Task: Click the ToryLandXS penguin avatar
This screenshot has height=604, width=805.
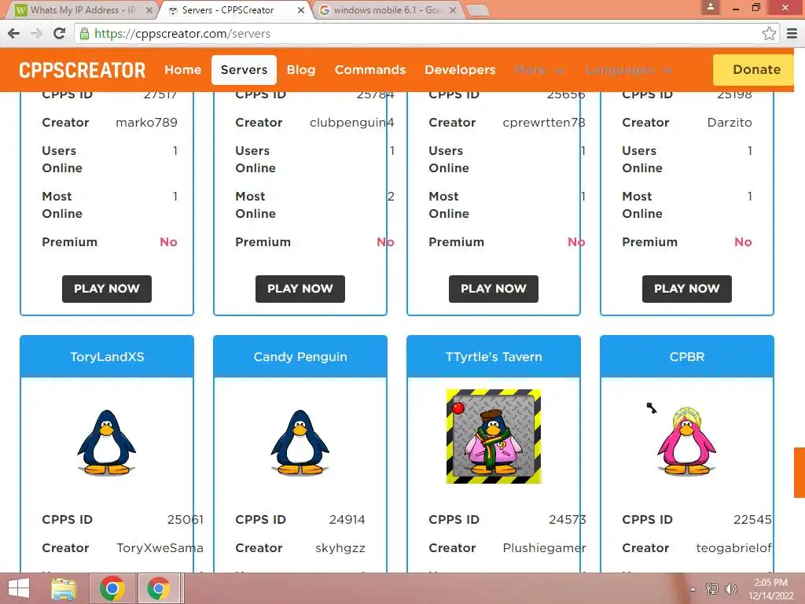Action: click(107, 442)
